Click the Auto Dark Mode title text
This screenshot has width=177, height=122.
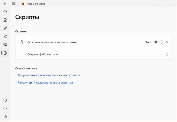click(36, 4)
